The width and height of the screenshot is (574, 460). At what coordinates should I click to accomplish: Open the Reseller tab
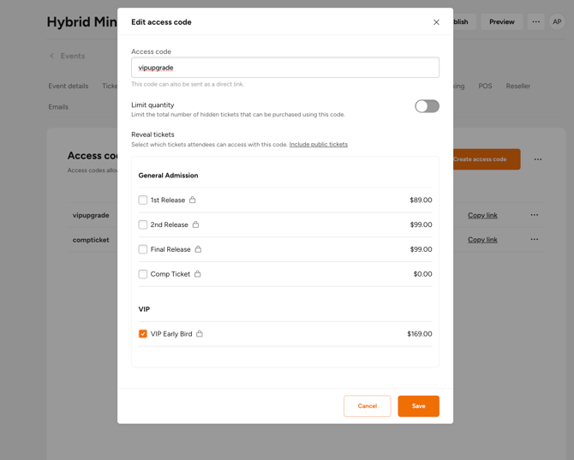click(x=518, y=86)
